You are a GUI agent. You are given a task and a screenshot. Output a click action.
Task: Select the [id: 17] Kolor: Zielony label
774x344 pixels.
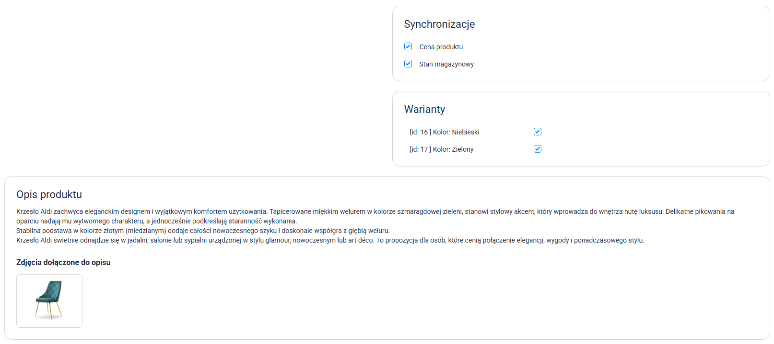click(x=441, y=149)
